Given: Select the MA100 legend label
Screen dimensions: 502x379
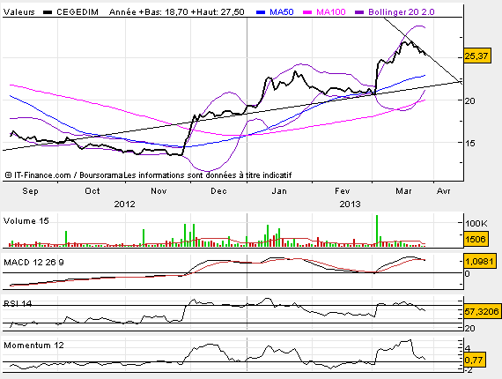Looking at the screenshot, I should (x=331, y=12).
